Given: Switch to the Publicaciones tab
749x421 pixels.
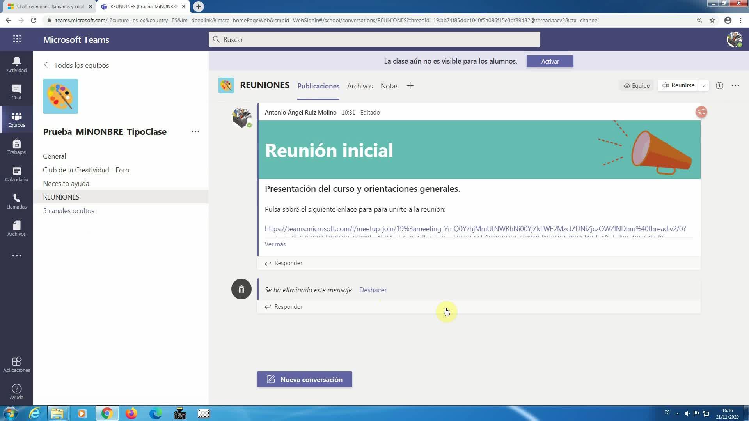Looking at the screenshot, I should (318, 86).
